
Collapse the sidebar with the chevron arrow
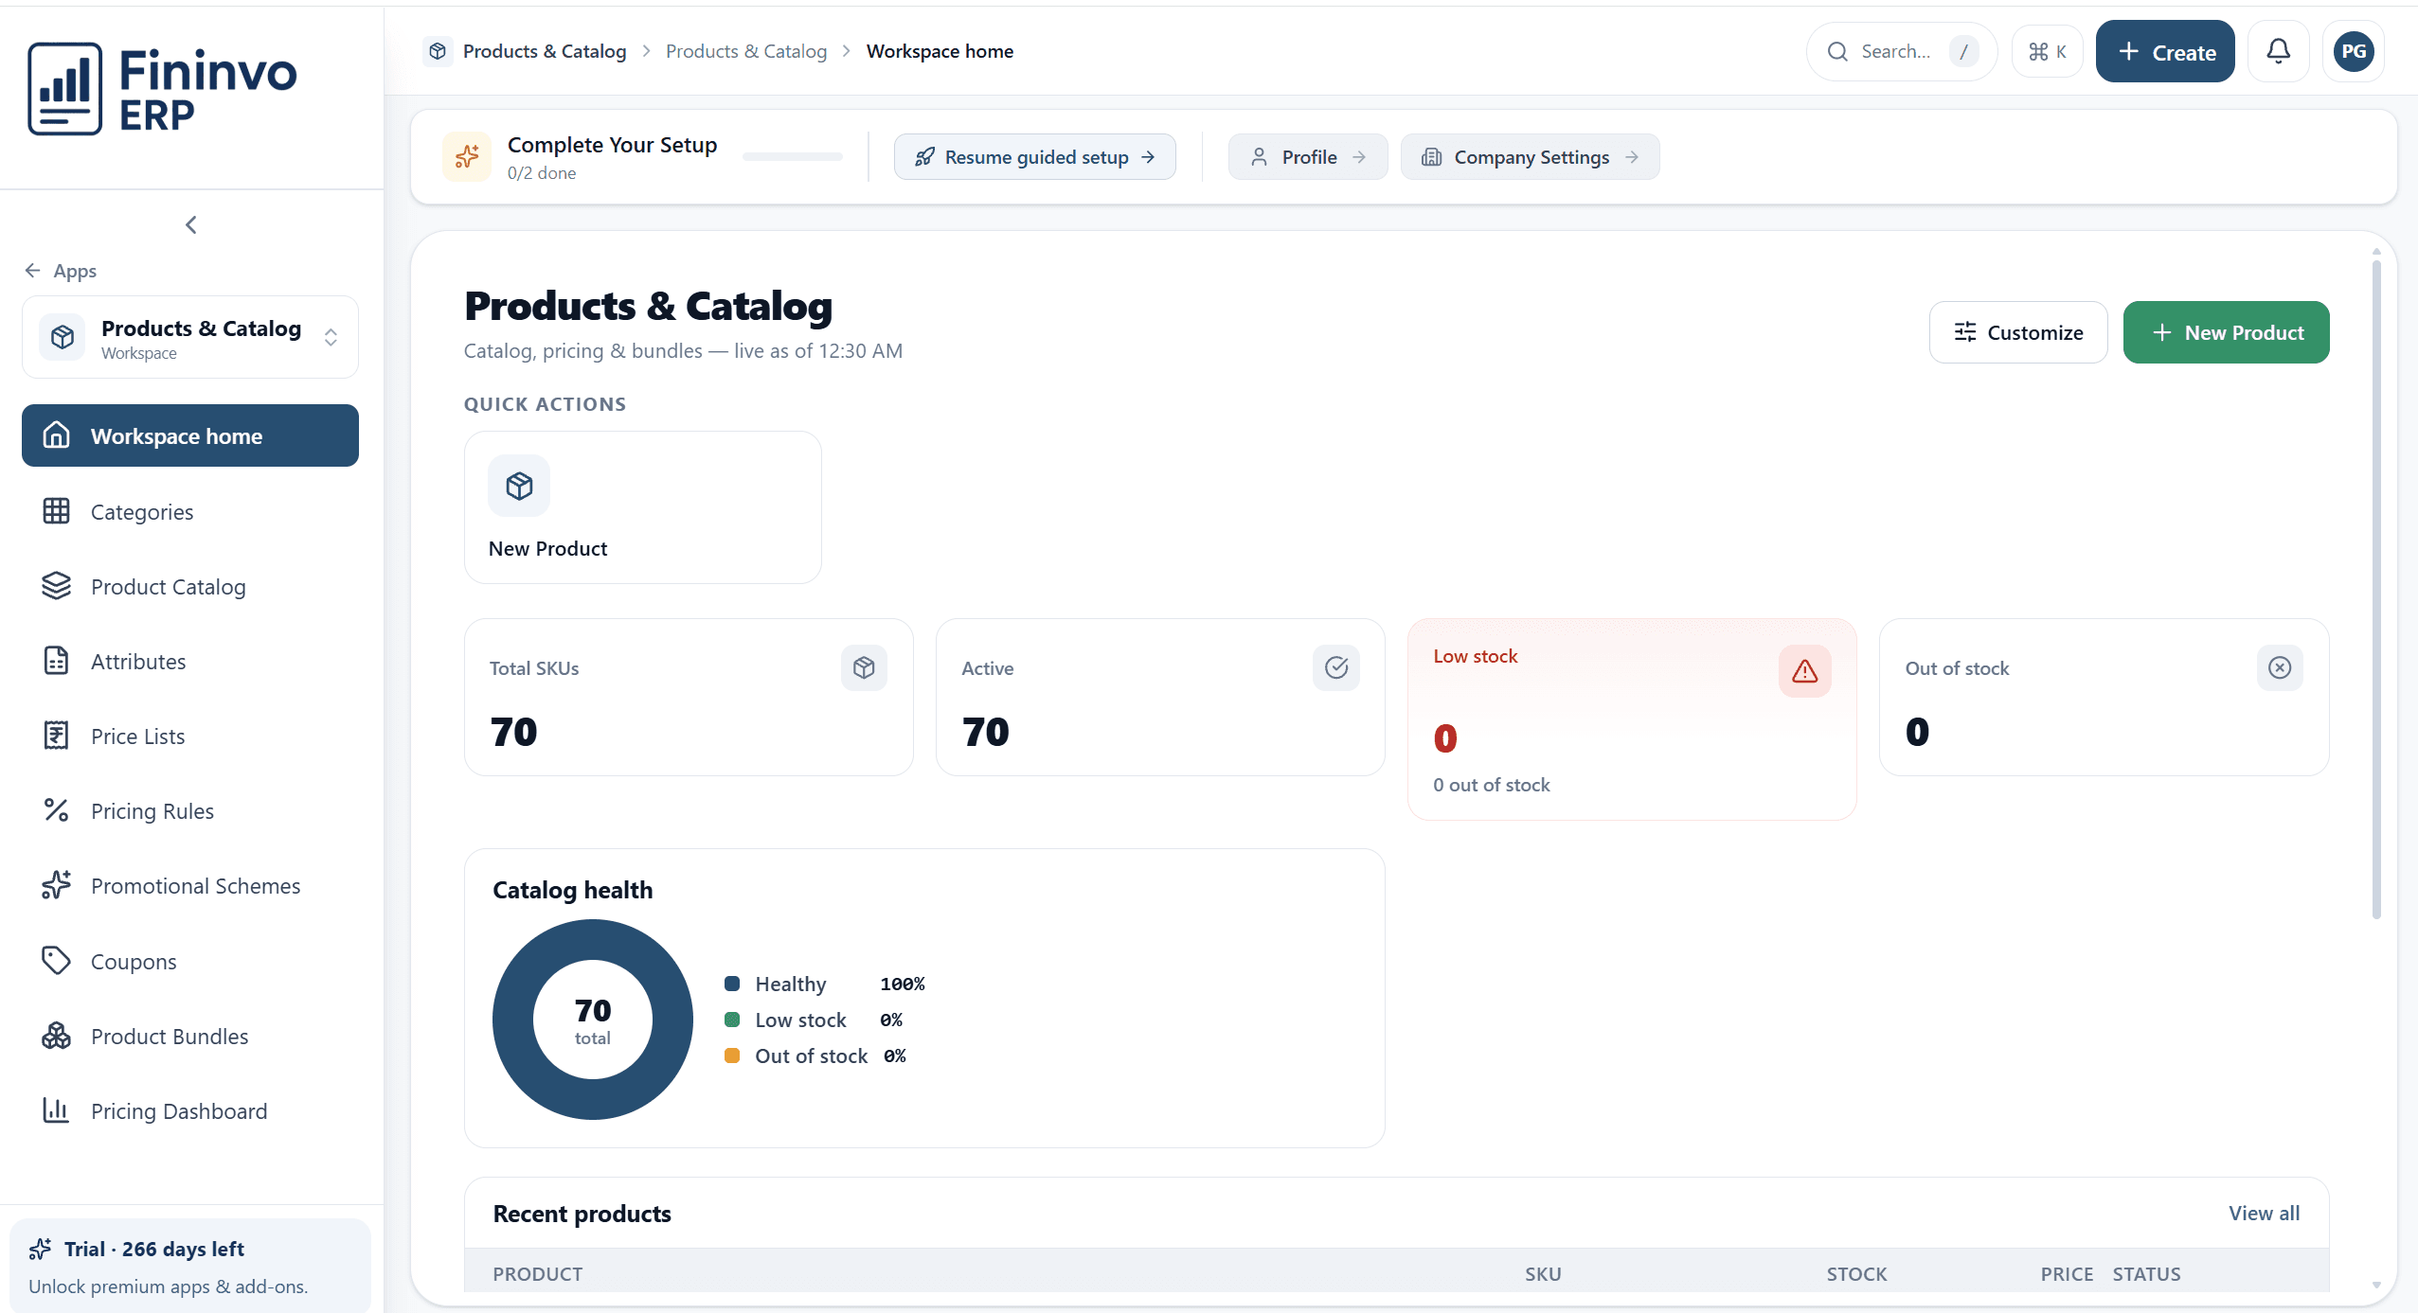click(x=191, y=224)
